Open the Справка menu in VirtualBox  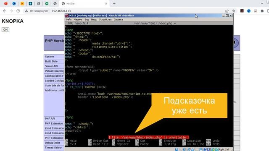point(119,20)
